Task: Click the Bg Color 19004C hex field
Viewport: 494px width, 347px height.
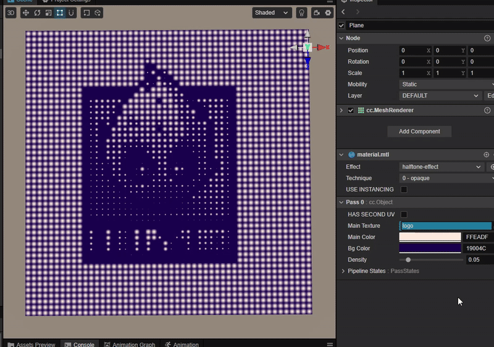Action: 479,248
